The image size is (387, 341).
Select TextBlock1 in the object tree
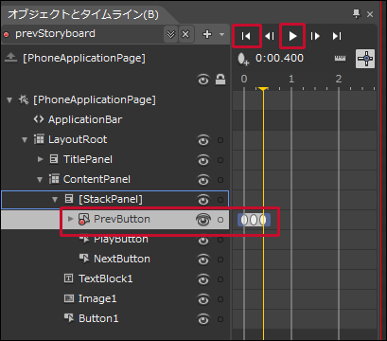tap(105, 278)
